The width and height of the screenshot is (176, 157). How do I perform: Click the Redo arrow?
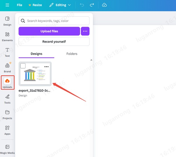pyautogui.click(x=92, y=5)
